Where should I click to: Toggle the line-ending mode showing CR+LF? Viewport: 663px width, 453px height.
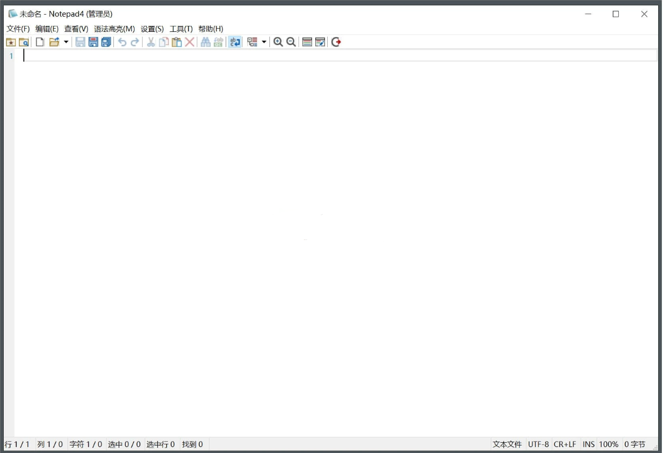point(565,444)
